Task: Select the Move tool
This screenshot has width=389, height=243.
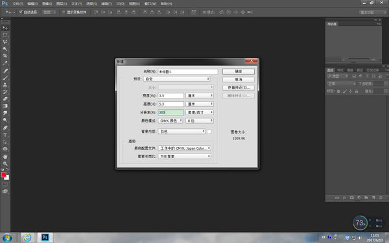Action: point(5,28)
